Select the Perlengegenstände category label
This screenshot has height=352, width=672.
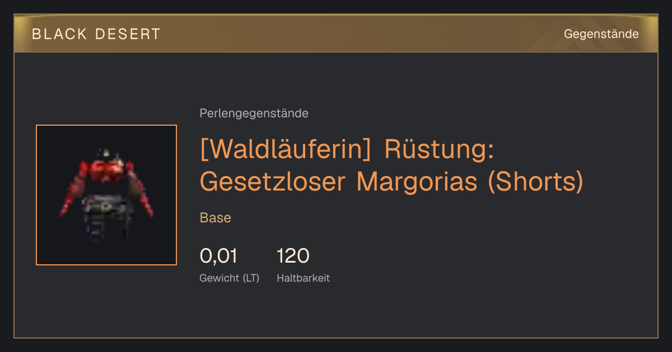(x=254, y=113)
